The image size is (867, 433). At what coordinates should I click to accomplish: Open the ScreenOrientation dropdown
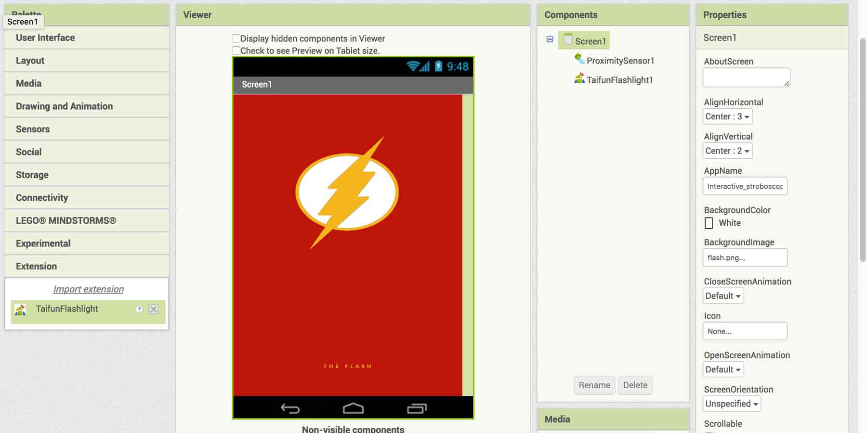point(732,404)
